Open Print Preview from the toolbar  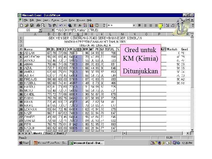(x=43, y=25)
